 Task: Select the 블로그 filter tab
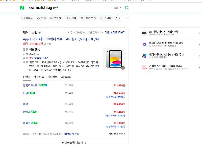tap(27, 18)
